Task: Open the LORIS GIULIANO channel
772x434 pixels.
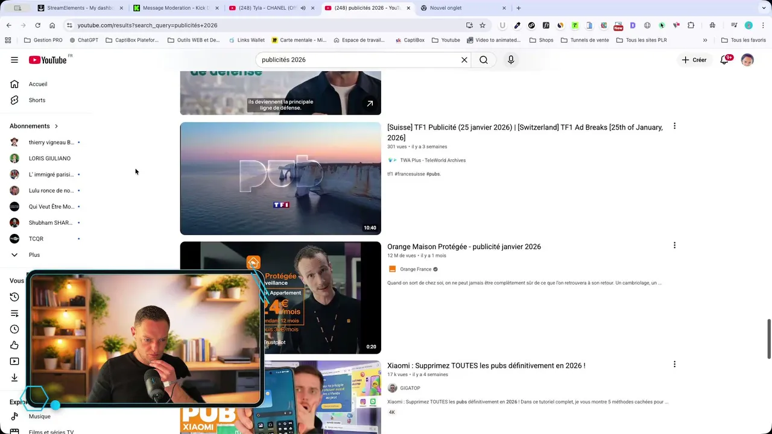Action: [48, 159]
